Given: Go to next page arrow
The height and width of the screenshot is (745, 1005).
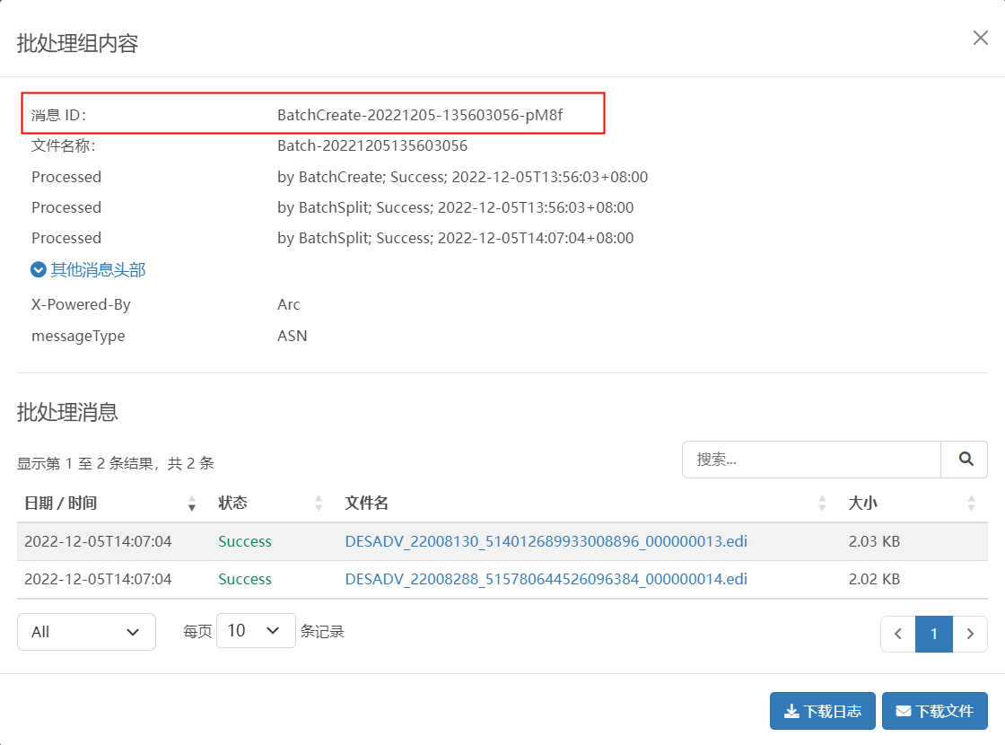Looking at the screenshot, I should 970,634.
